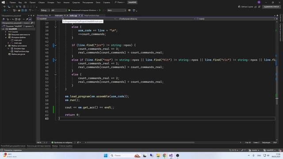Viewport: 283px width, 159px height.
Task: Click the Windows Start button
Action: 106,155
